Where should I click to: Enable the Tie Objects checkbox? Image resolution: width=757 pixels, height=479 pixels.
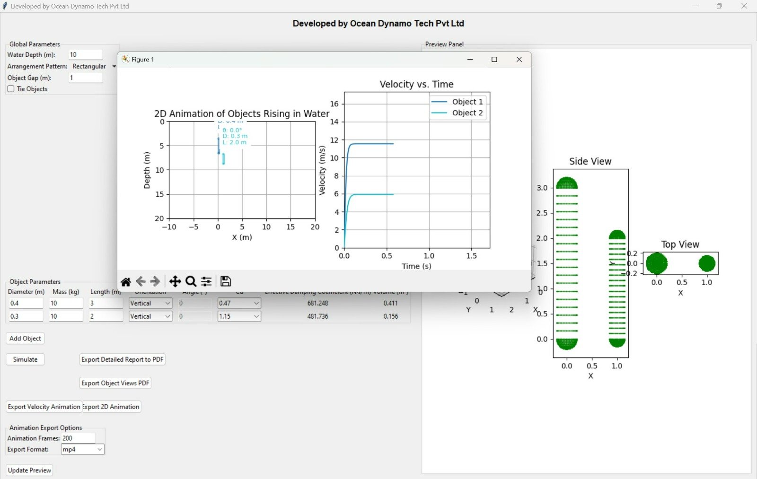pyautogui.click(x=11, y=89)
